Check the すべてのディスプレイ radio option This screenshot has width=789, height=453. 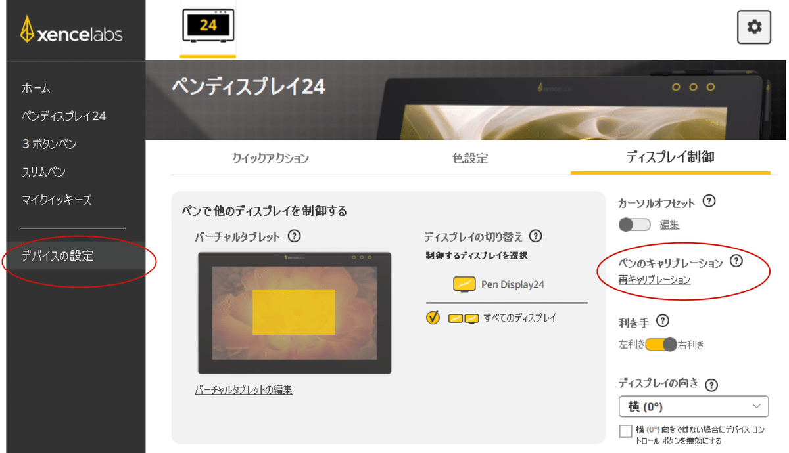433,318
